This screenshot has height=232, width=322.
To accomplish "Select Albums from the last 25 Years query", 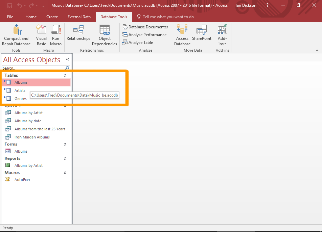I will tap(36, 129).
